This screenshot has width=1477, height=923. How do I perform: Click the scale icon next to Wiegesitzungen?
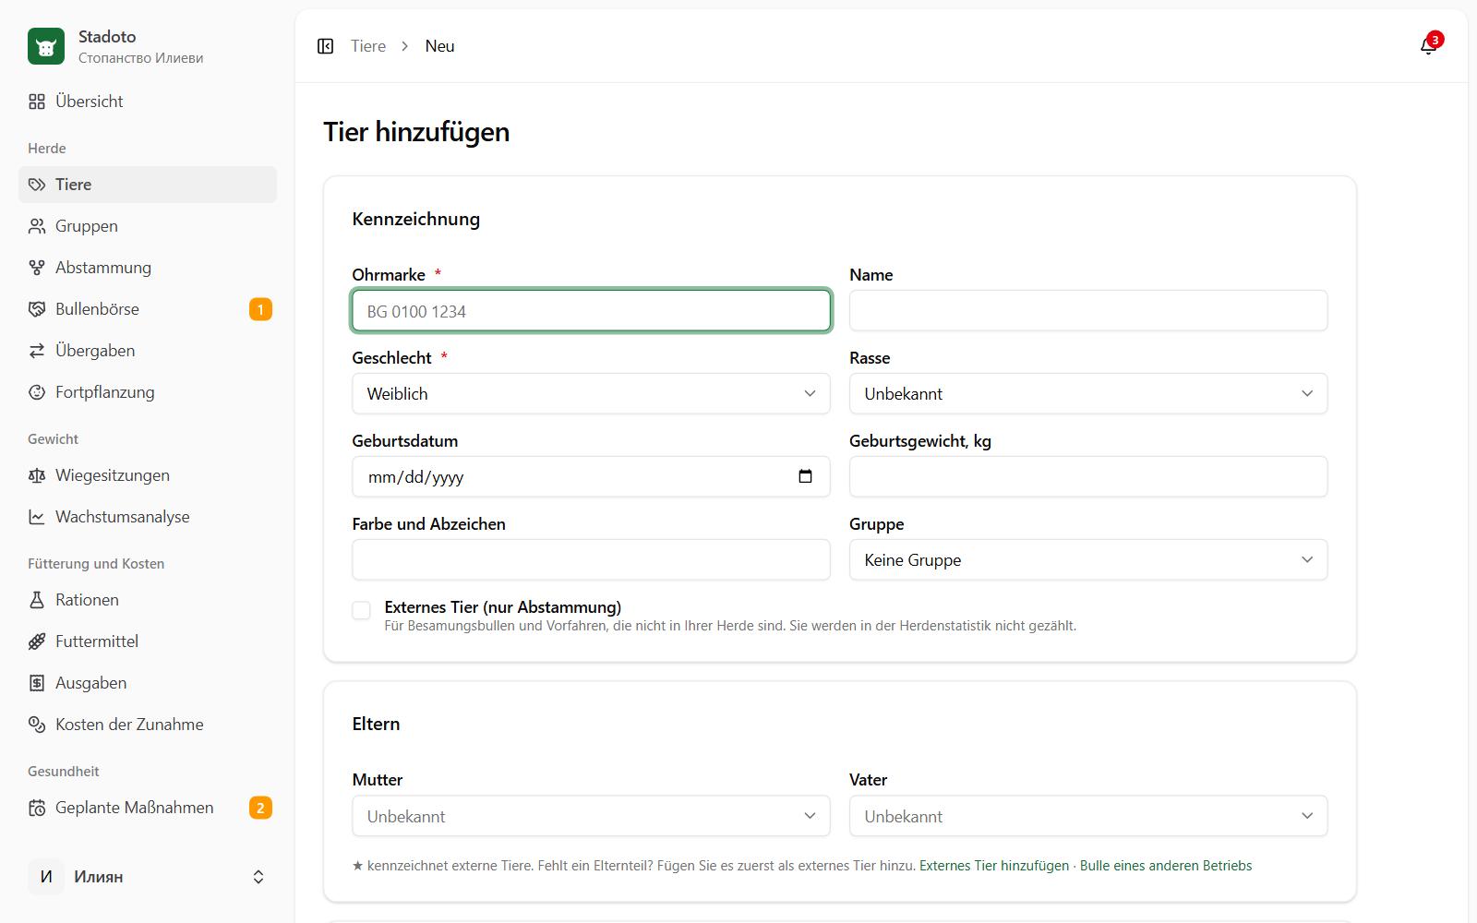pos(37,475)
